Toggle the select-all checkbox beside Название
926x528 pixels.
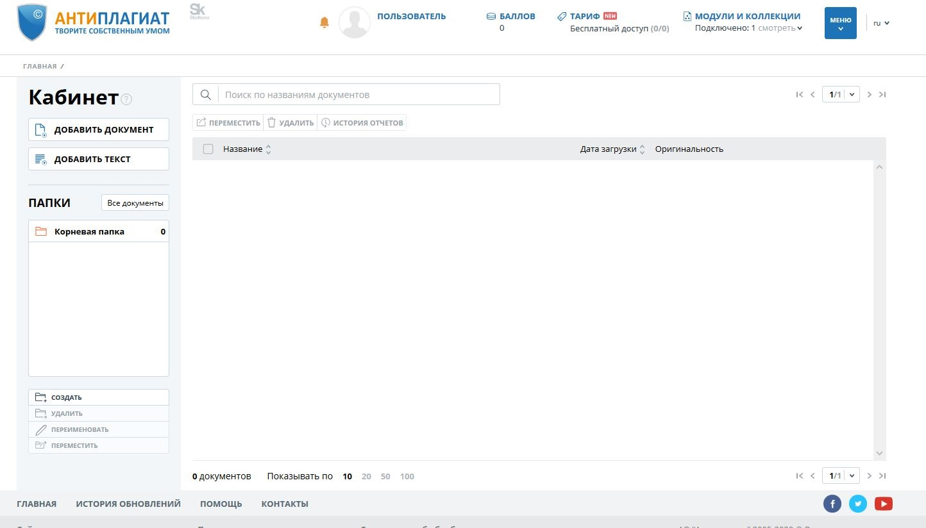pyautogui.click(x=208, y=149)
